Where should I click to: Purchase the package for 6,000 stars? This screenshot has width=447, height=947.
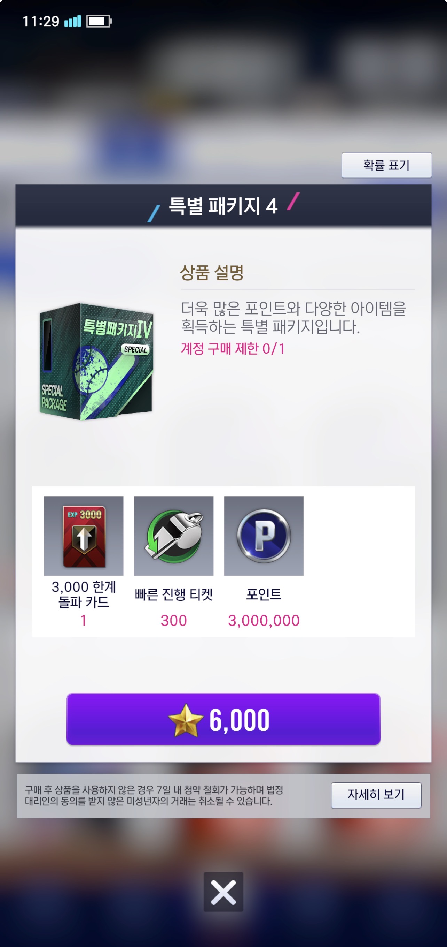[223, 719]
